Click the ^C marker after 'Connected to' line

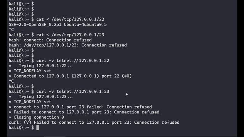(11, 81)
